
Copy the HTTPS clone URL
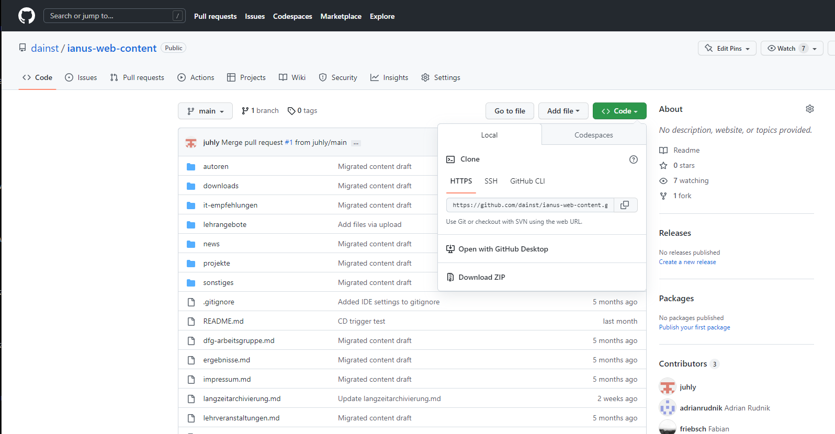pos(625,205)
